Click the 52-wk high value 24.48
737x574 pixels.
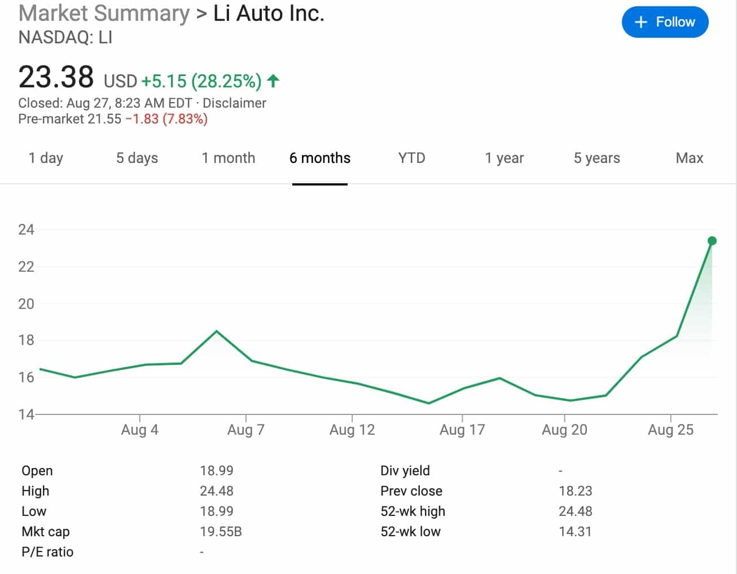point(575,511)
